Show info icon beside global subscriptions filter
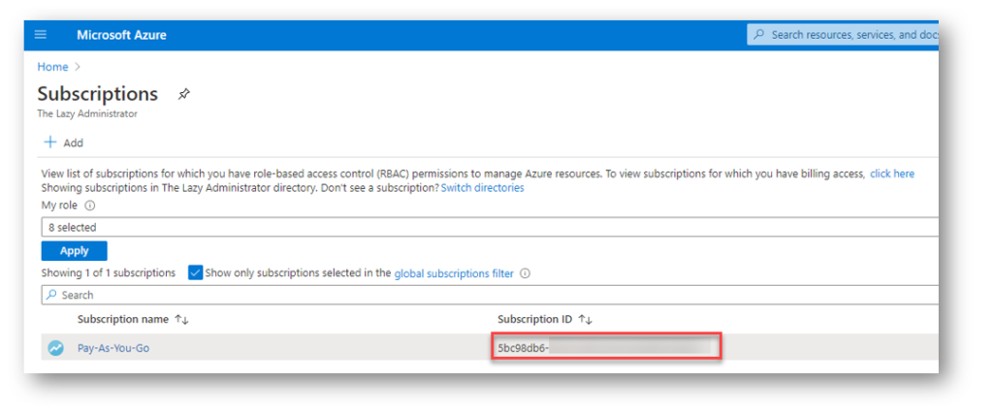Screen dimensions: 993x412 click(x=525, y=273)
